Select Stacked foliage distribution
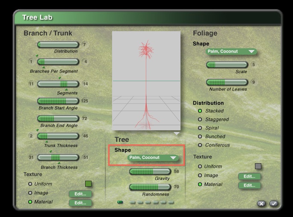The image size is (293, 217). (x=200, y=111)
